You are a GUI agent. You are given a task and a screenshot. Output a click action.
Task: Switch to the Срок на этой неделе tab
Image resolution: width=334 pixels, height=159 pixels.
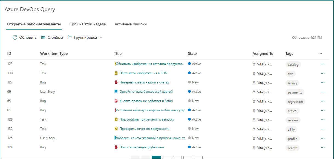point(88,24)
